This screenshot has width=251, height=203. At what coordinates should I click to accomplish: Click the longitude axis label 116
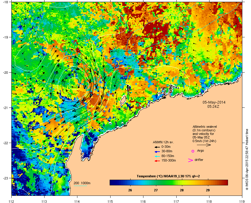pyautogui.click(x=143, y=201)
